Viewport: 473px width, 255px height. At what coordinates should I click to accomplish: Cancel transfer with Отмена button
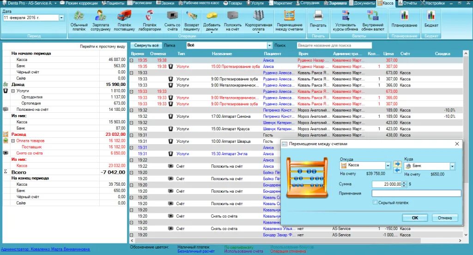pos(445,218)
